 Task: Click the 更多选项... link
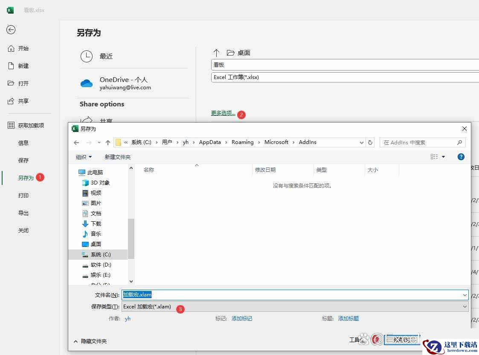pos(223,113)
